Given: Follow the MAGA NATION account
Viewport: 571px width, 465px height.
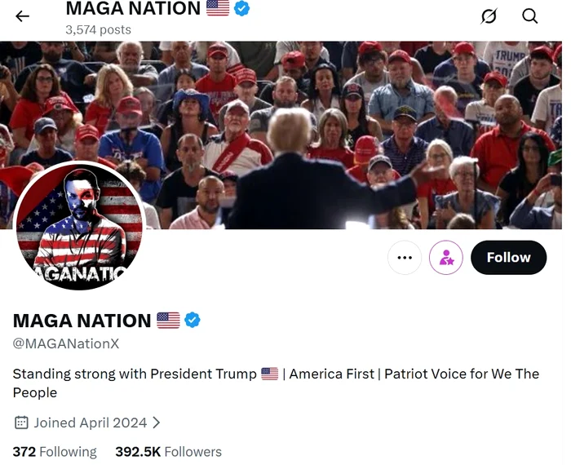Looking at the screenshot, I should (508, 258).
